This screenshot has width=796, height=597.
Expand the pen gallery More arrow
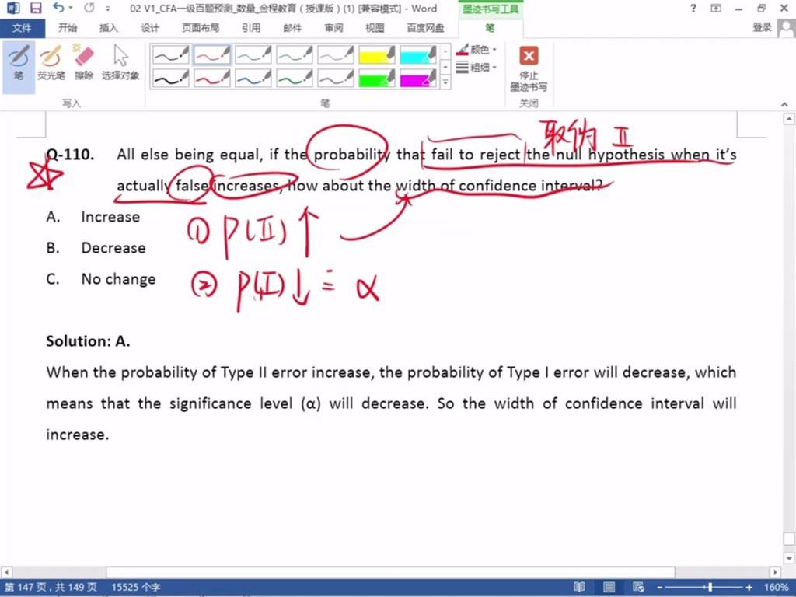tap(445, 82)
